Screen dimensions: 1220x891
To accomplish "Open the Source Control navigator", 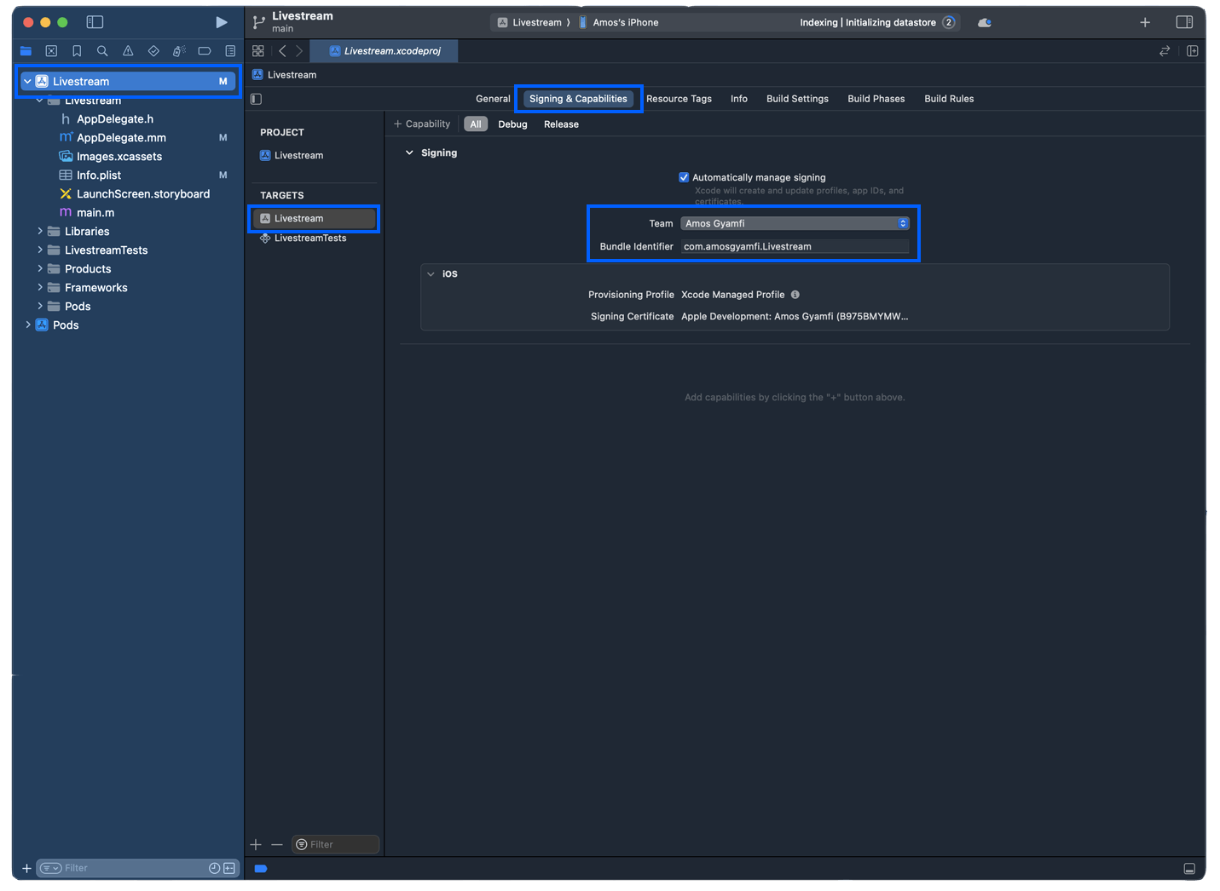I will point(51,51).
